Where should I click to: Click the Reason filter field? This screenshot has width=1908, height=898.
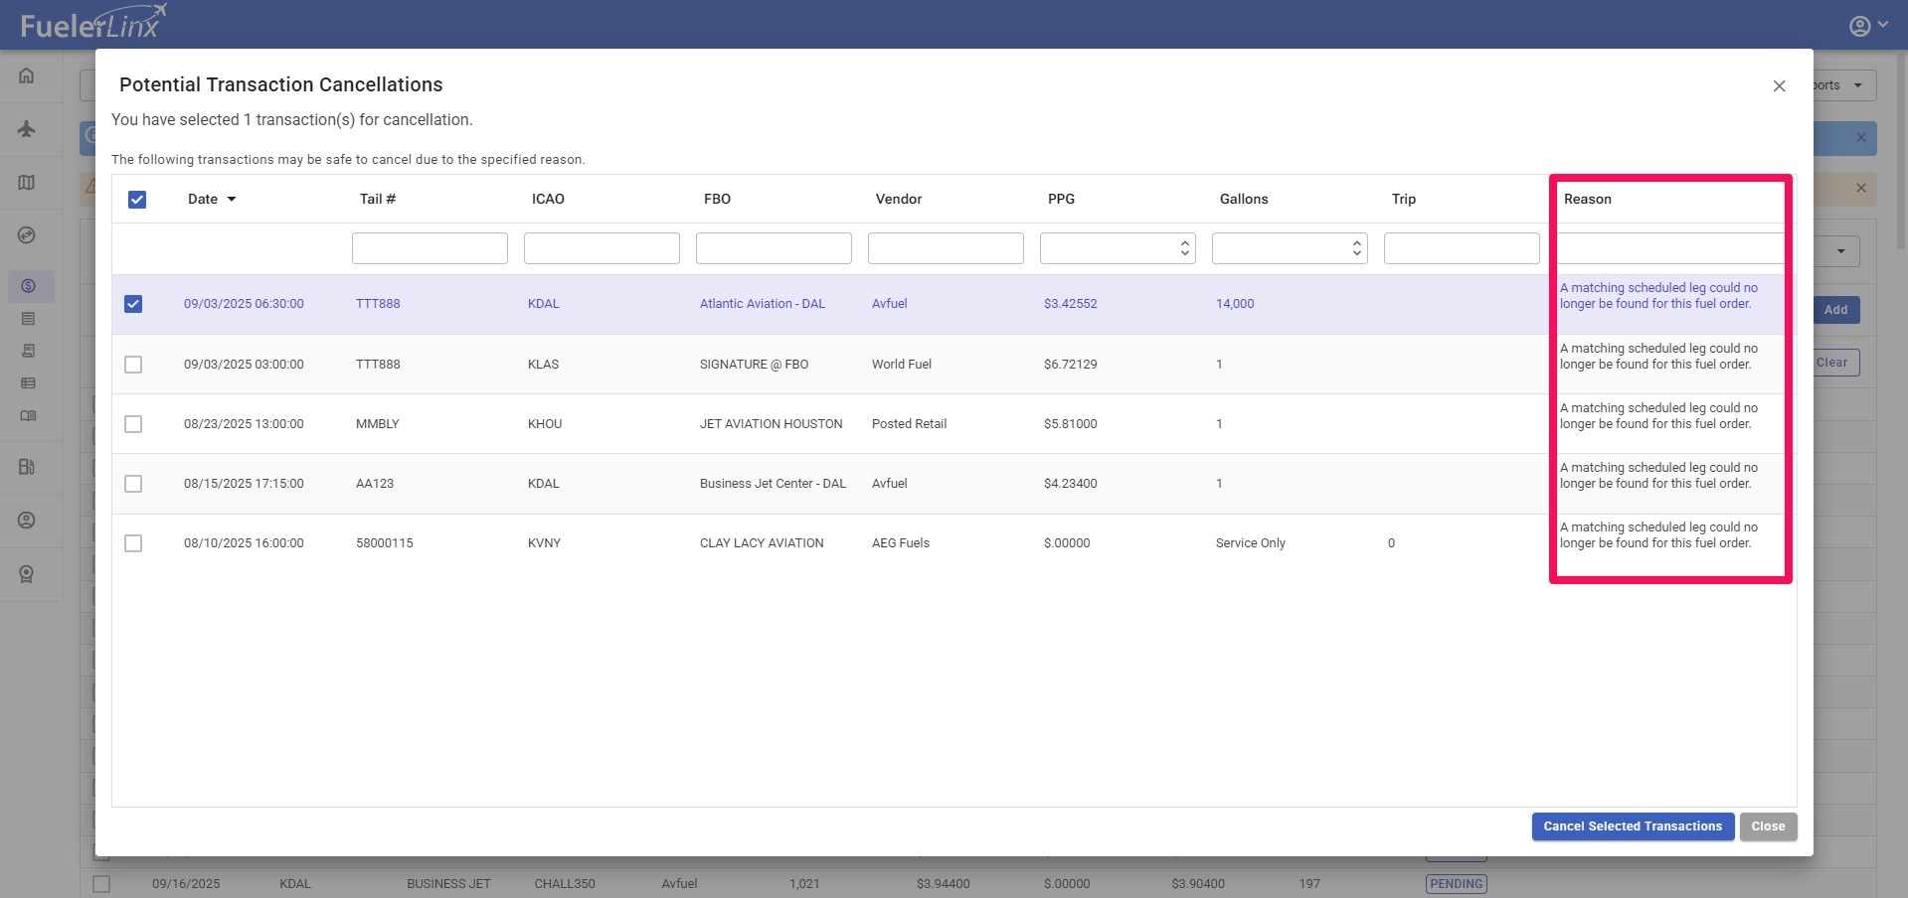pyautogui.click(x=1670, y=248)
